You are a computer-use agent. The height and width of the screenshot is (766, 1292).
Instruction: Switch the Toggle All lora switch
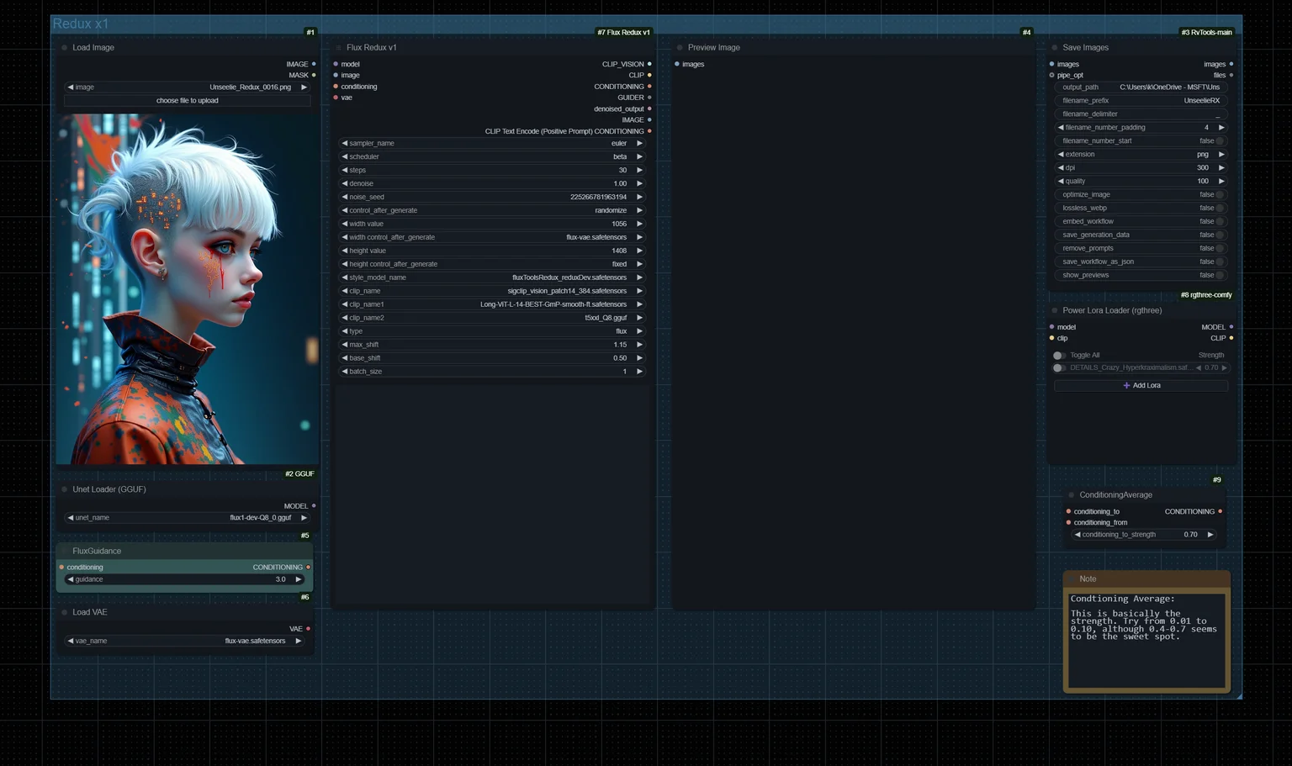click(1059, 356)
